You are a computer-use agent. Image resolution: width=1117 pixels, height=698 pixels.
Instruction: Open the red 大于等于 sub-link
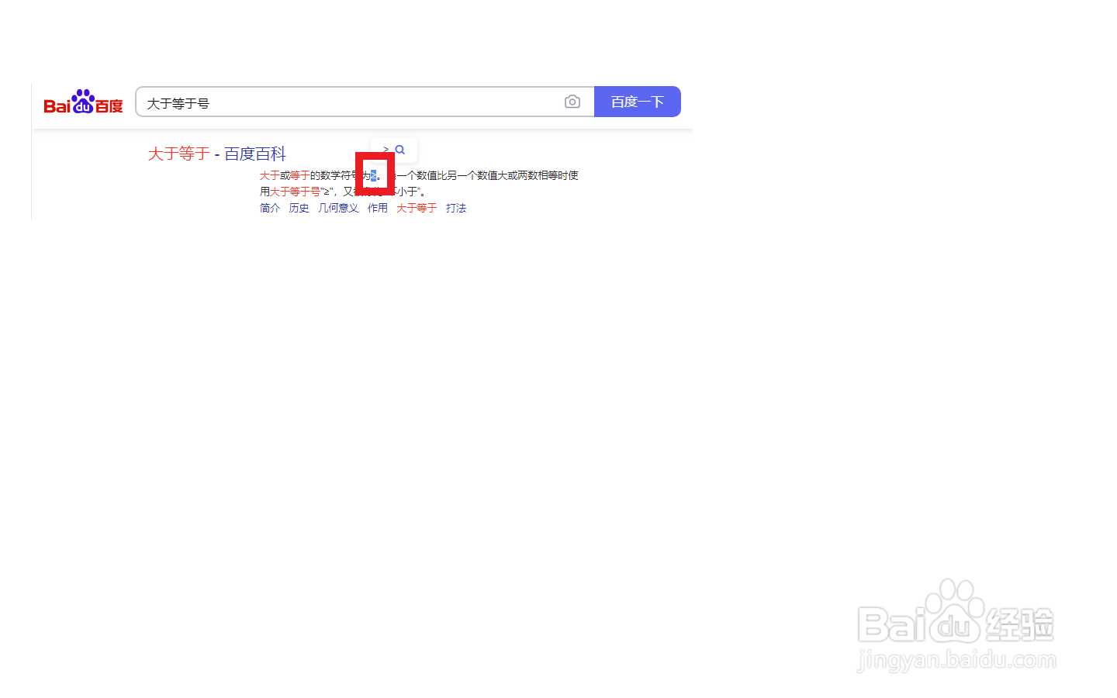(x=417, y=208)
